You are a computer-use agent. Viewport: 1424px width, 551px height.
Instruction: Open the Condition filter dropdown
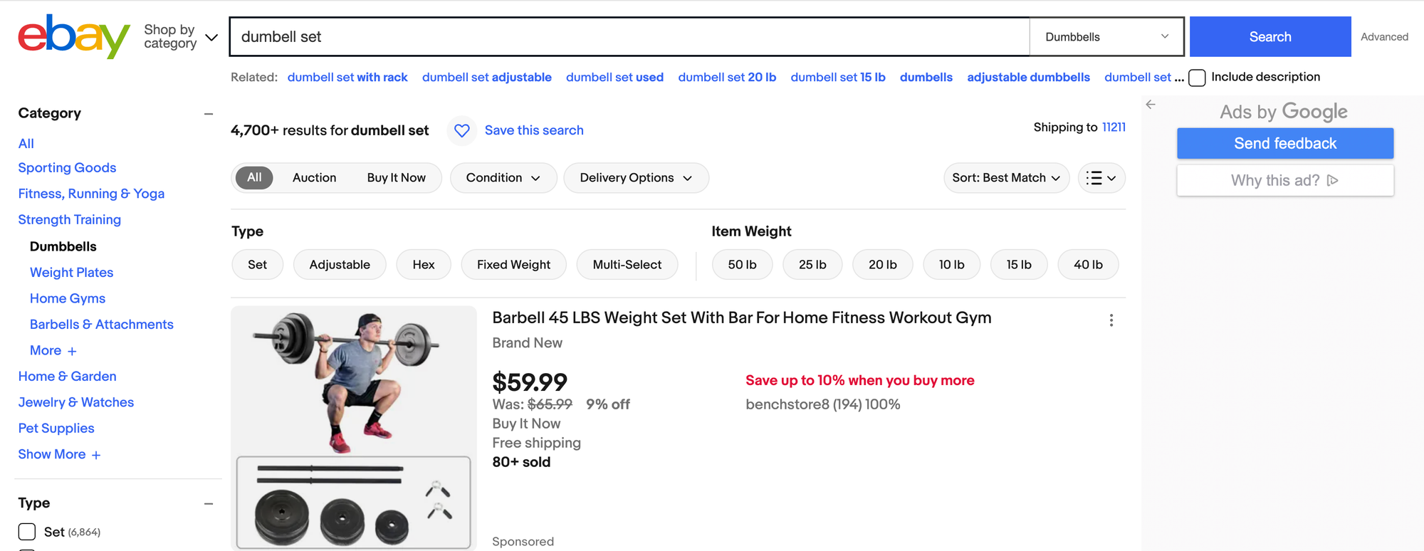[x=503, y=178]
